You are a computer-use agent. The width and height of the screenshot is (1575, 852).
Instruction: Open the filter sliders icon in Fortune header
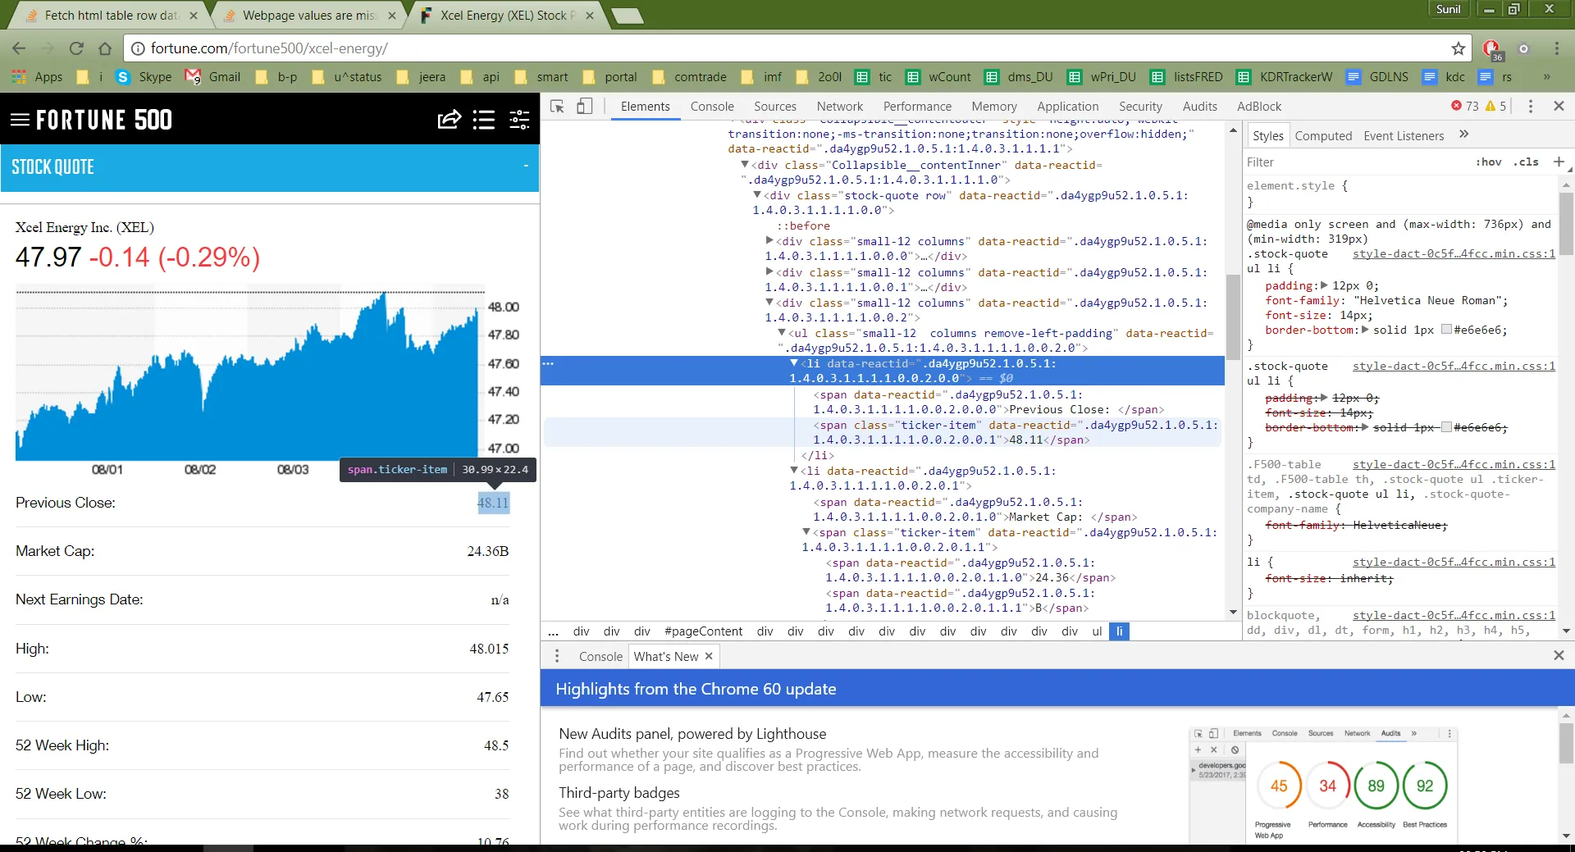click(519, 120)
